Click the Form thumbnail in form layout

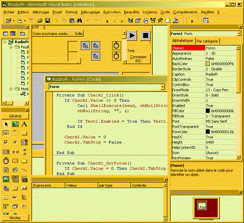tap(202, 205)
